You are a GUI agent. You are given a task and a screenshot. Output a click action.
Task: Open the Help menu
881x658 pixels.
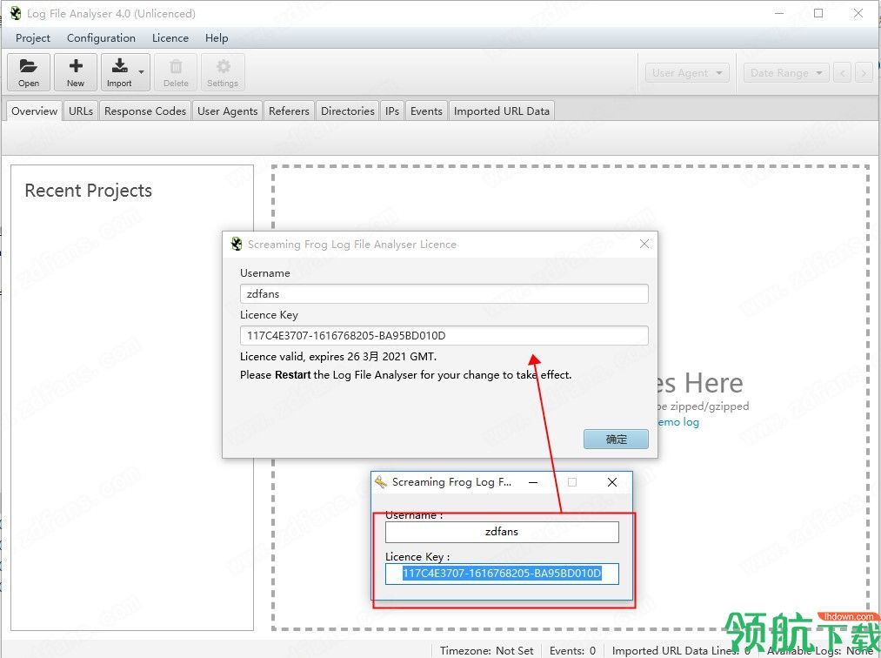tap(217, 37)
